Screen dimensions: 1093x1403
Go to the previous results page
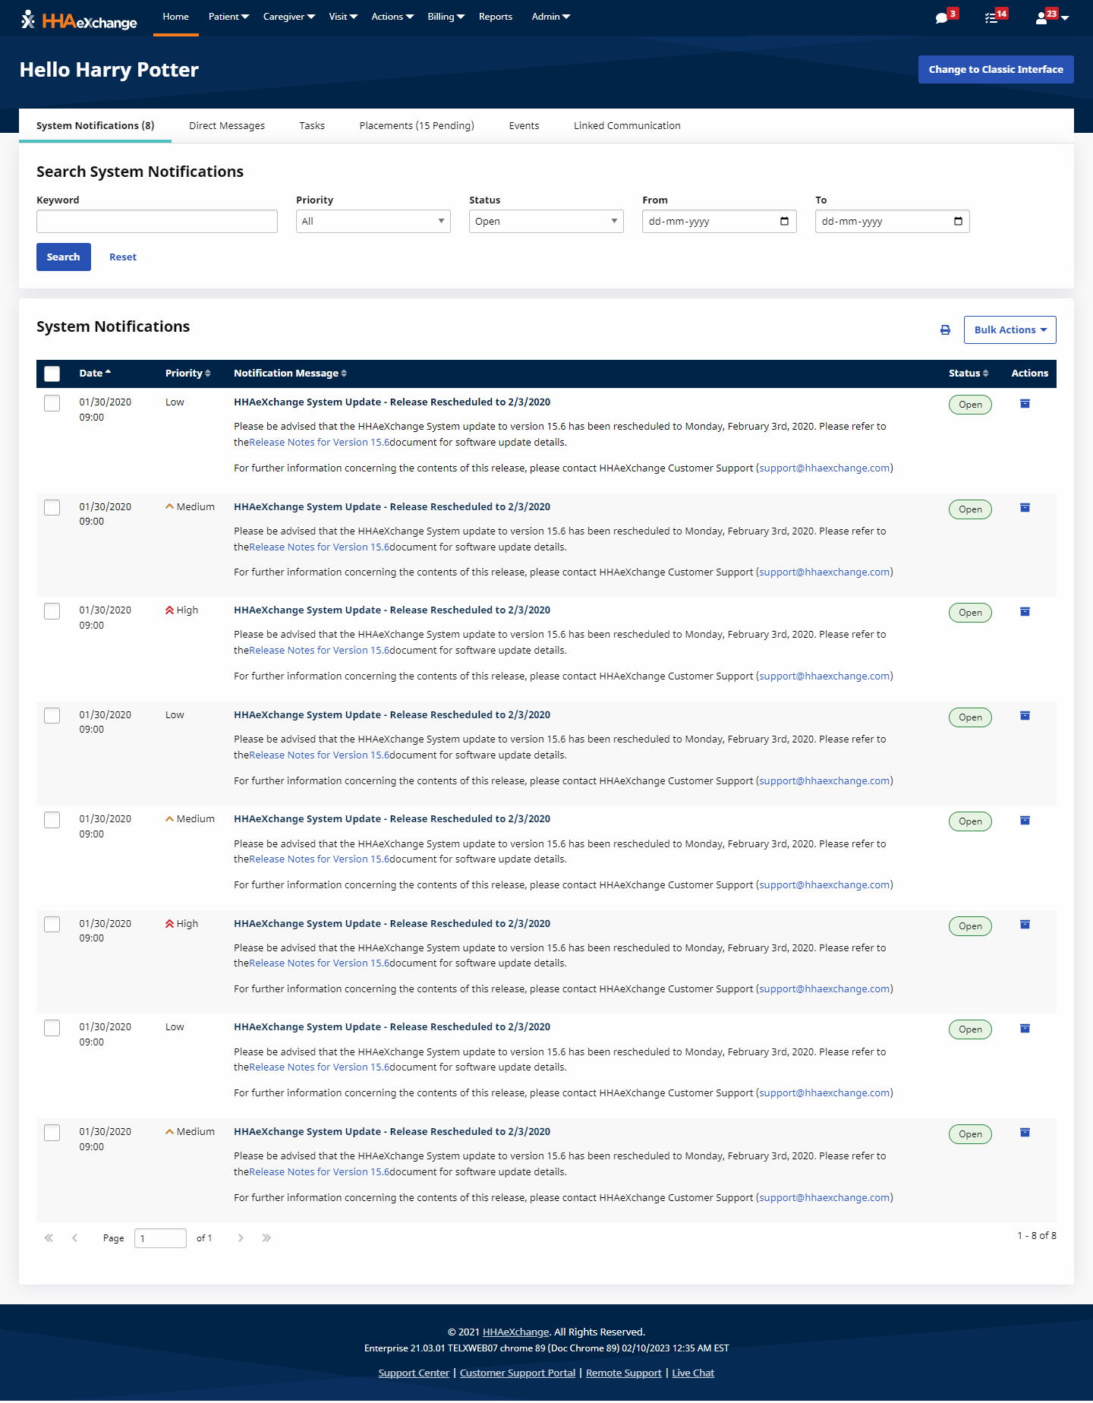click(74, 1237)
